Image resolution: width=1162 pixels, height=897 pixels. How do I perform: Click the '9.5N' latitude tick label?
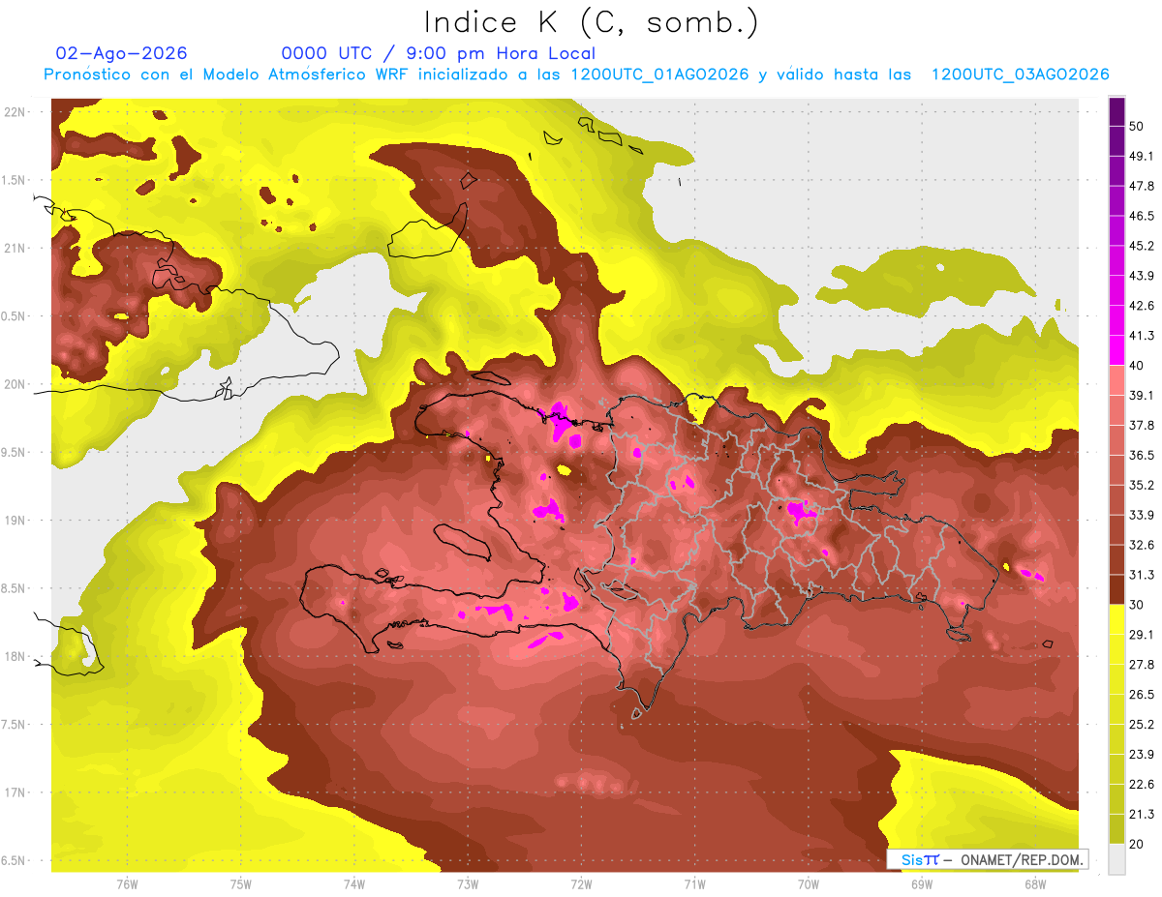[x=15, y=452]
